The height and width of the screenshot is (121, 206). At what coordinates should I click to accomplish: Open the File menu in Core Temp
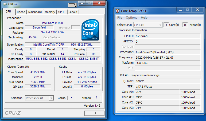click(120, 18)
